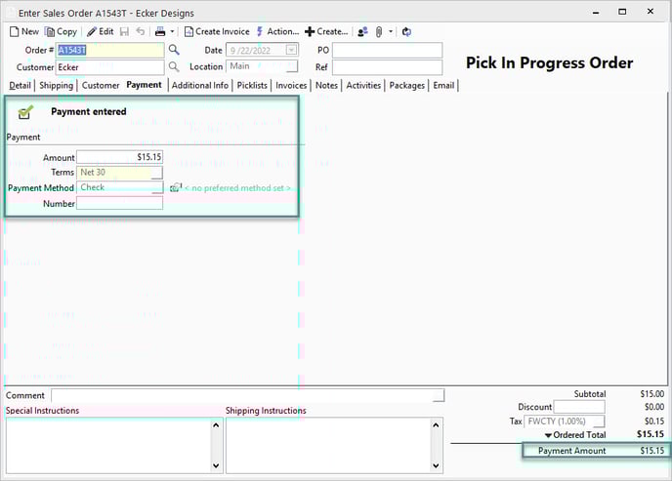This screenshot has width=672, height=481.
Task: Click the Save floppy disk icon
Action: click(124, 31)
